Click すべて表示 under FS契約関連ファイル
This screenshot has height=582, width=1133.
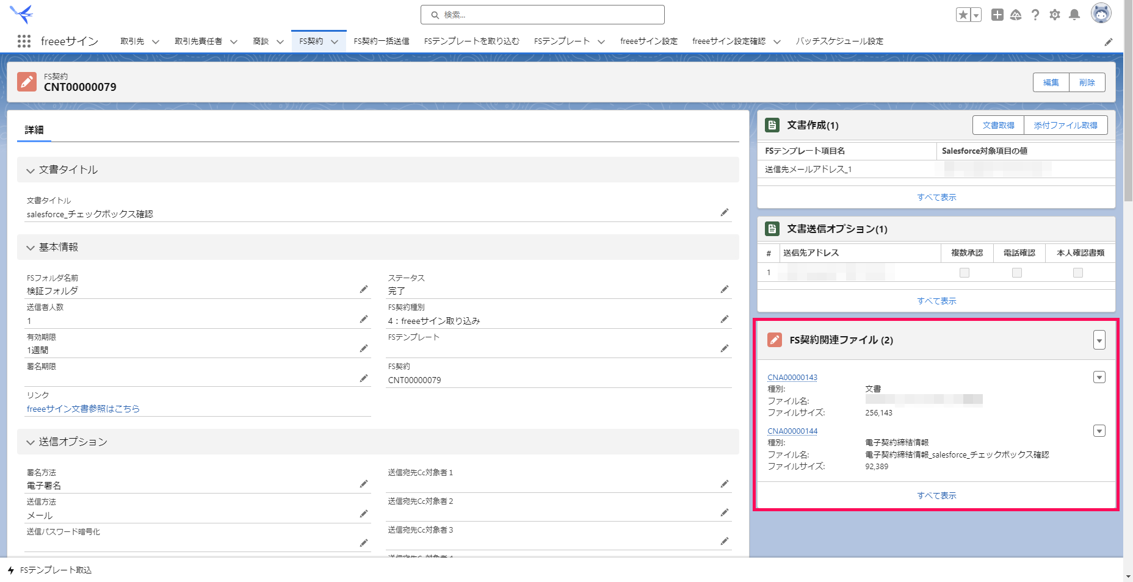coord(936,495)
